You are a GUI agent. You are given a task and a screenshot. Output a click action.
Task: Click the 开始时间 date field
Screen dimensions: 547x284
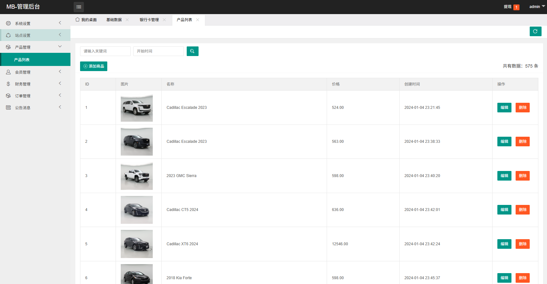point(159,51)
